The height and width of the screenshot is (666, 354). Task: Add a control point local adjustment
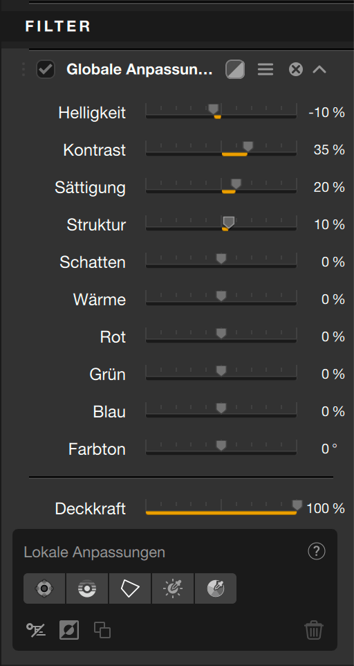44,588
